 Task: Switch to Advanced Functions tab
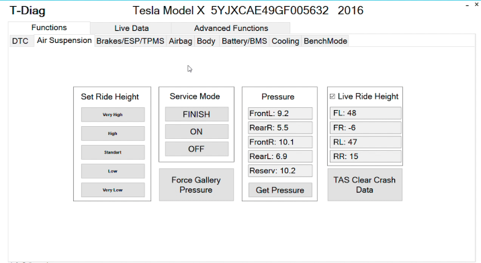[230, 28]
